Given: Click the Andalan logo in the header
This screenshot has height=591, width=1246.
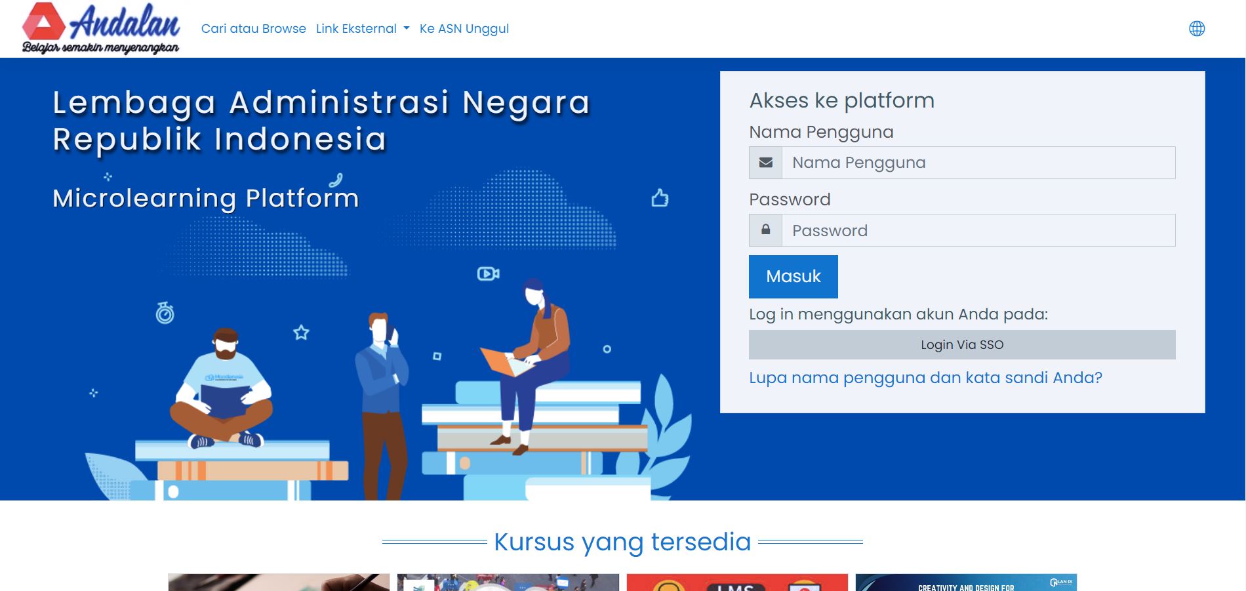Looking at the screenshot, I should coord(100,29).
